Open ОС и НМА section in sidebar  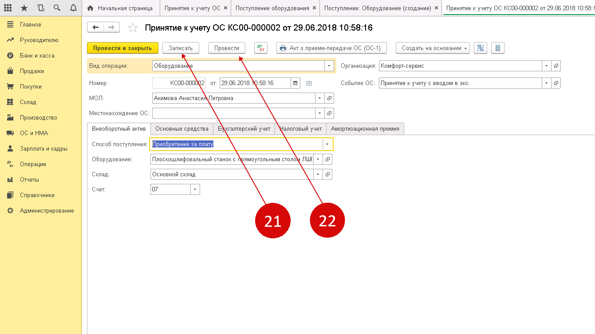tap(34, 133)
